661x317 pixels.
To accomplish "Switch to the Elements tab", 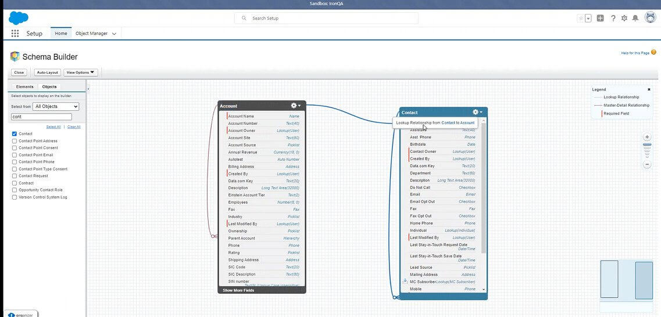I will click(x=25, y=87).
